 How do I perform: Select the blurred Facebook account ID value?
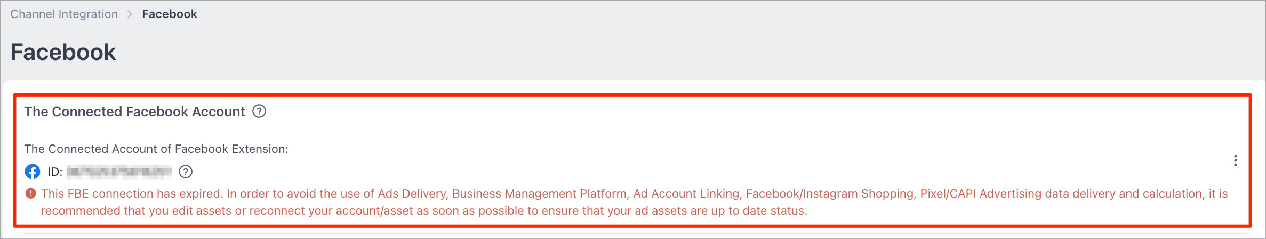119,172
